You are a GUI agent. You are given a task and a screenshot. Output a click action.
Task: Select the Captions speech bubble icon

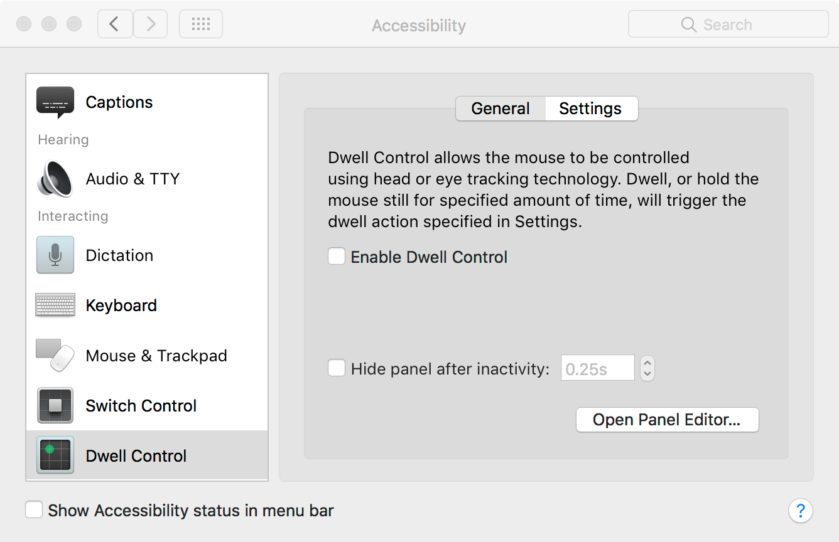coord(55,102)
